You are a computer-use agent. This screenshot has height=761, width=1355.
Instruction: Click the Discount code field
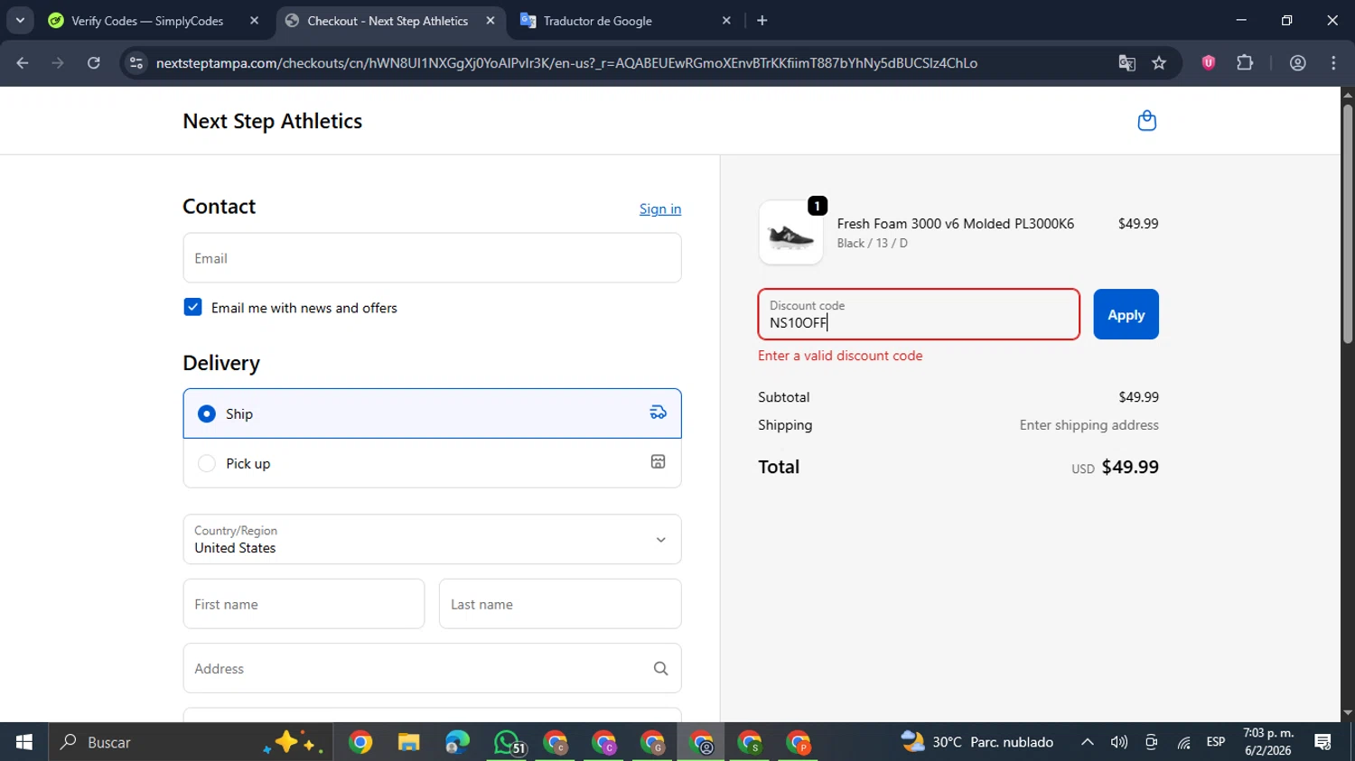pos(919,314)
